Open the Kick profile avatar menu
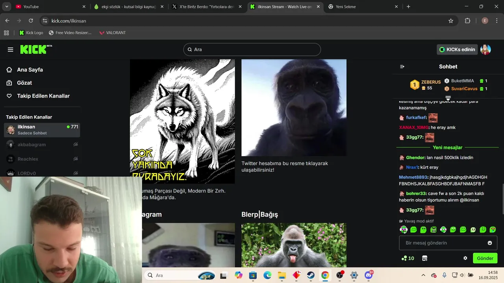 (485, 50)
